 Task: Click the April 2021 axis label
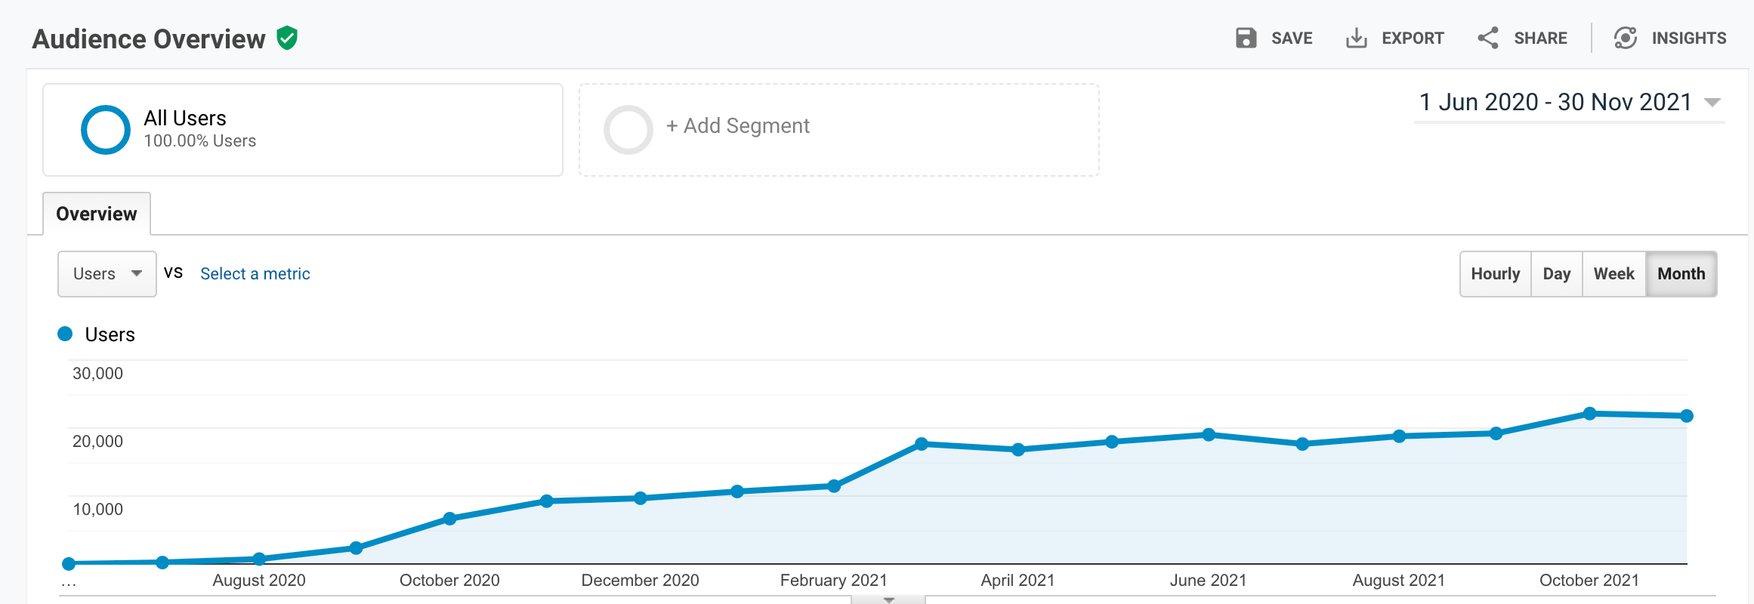click(1018, 580)
